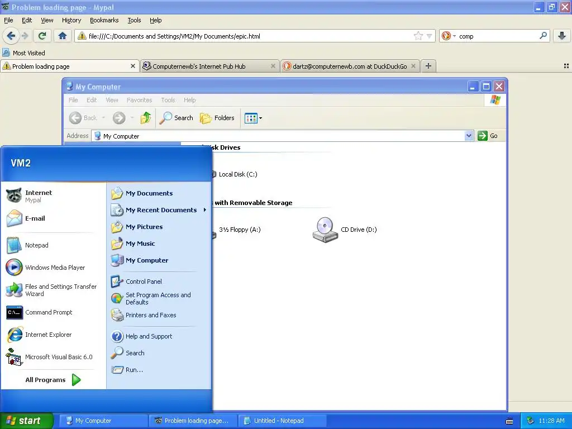Open the tab groups button at tab bar end
Screen dimensions: 572x429
point(566,66)
